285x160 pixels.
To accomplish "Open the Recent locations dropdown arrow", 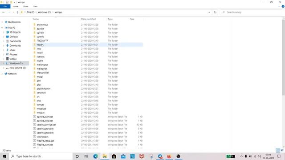I will point(13,12).
